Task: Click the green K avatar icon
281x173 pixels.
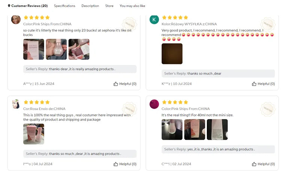Action: pos(154,19)
